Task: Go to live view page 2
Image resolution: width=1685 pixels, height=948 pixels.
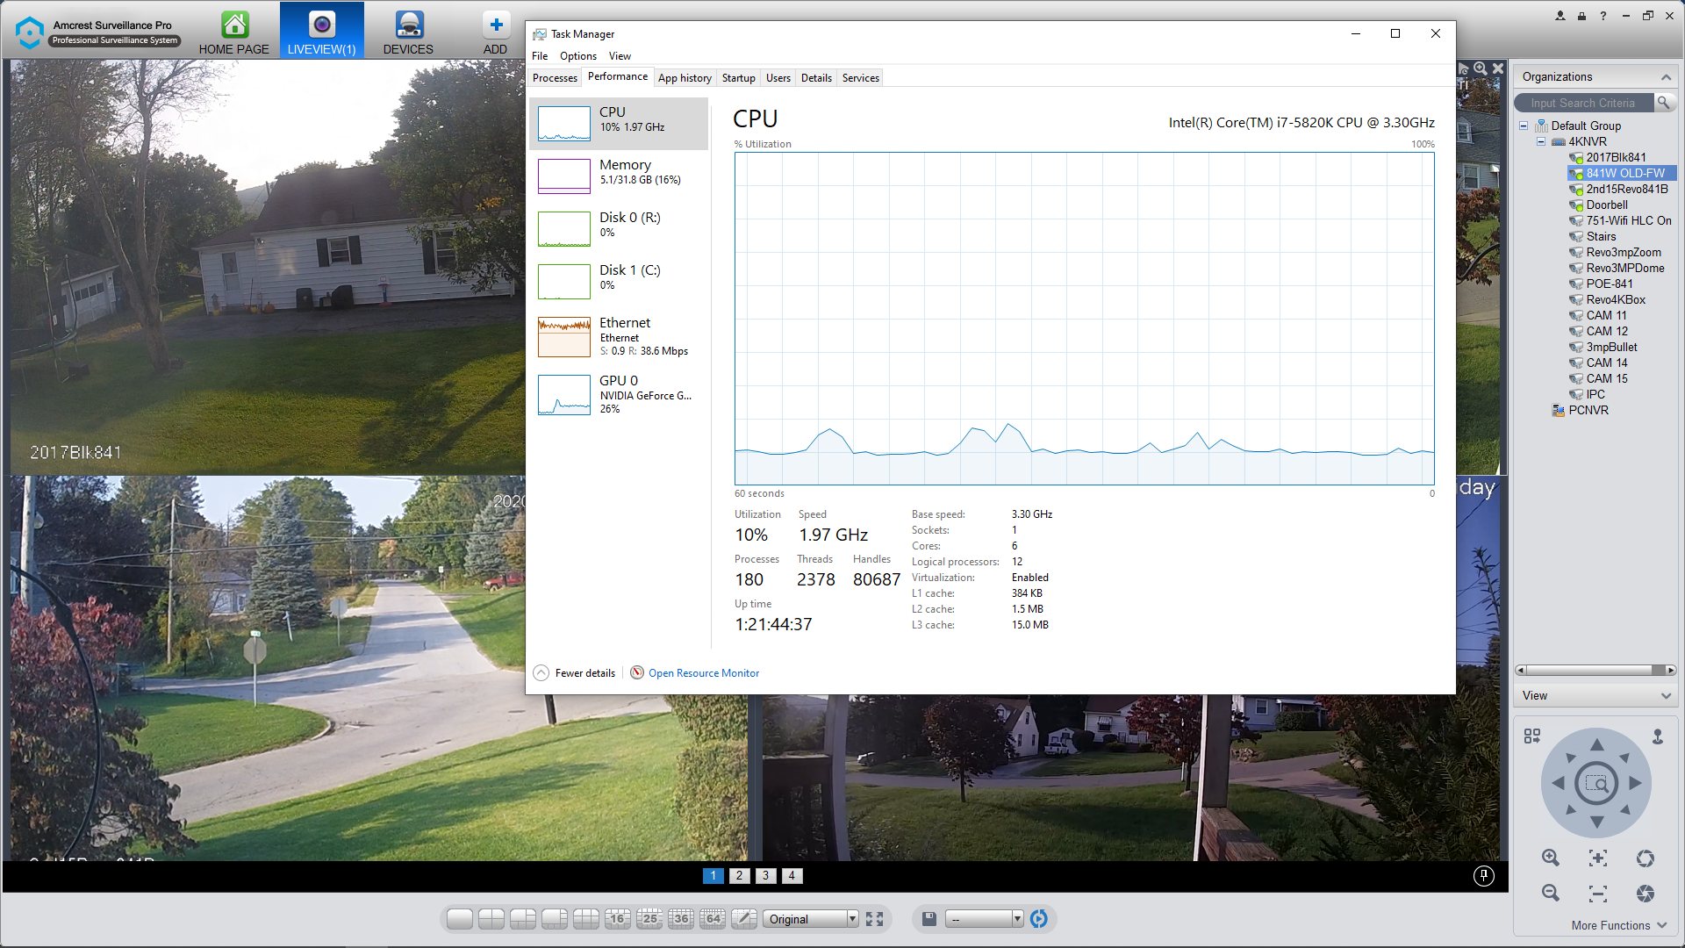Action: (x=739, y=875)
